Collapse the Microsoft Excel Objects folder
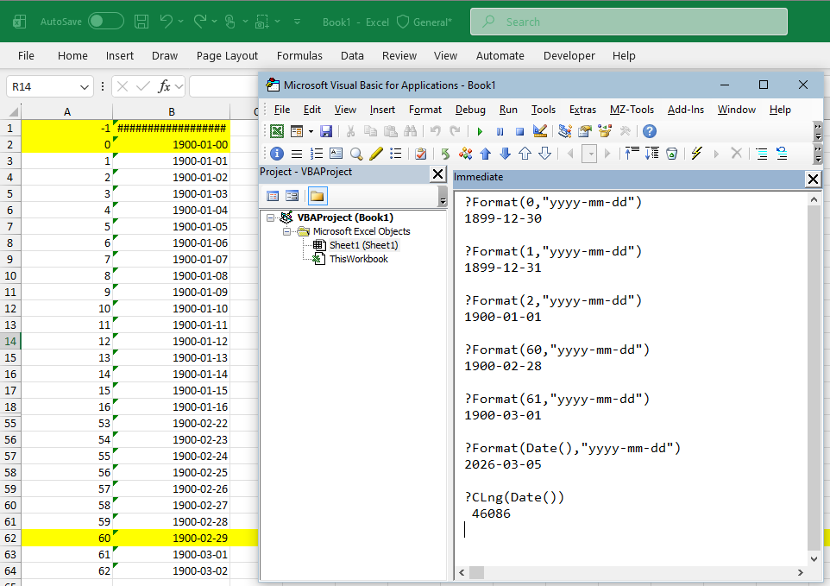Screen dimensions: 830x586 (x=287, y=231)
